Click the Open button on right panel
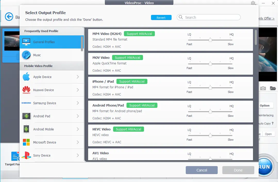The height and width of the screenshot is (182, 278). pos(268,134)
